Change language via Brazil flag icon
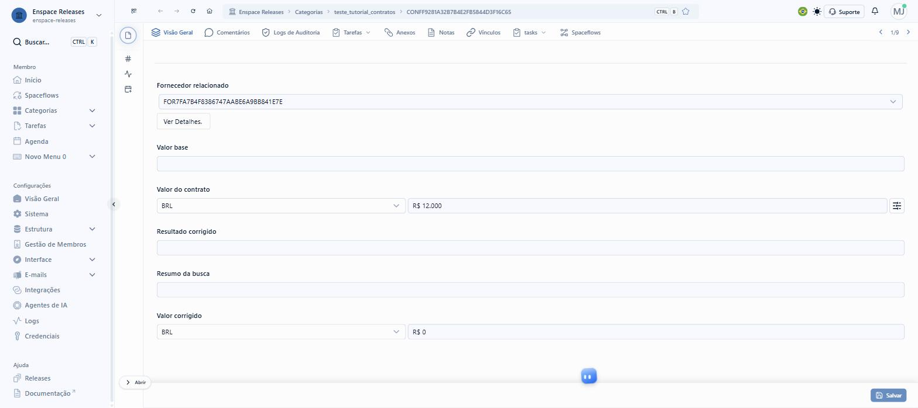This screenshot has height=408, width=918. point(803,12)
